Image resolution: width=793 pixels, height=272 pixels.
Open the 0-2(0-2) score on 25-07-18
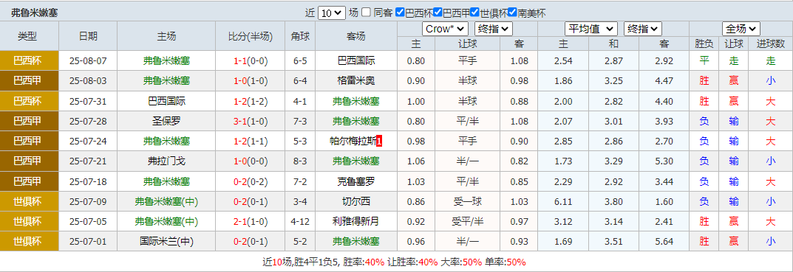(x=251, y=181)
